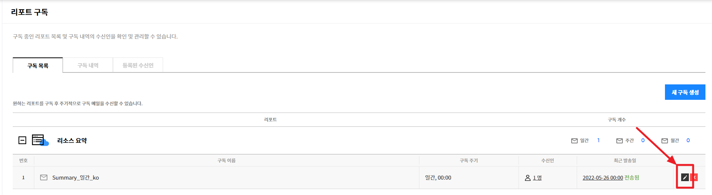Screen dimensions: 712x195
Task: Open the 등록된 수신인 tab
Action: [138, 65]
